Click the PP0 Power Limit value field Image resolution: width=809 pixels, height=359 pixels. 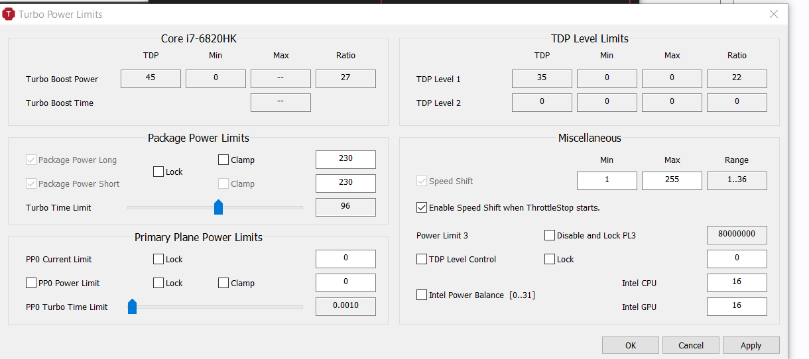[345, 282]
